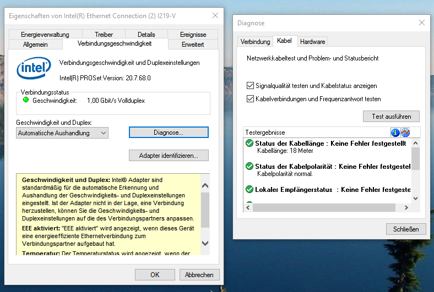Click down arrow of test results scrollbar
The image size is (434, 292).
(x=415, y=199)
